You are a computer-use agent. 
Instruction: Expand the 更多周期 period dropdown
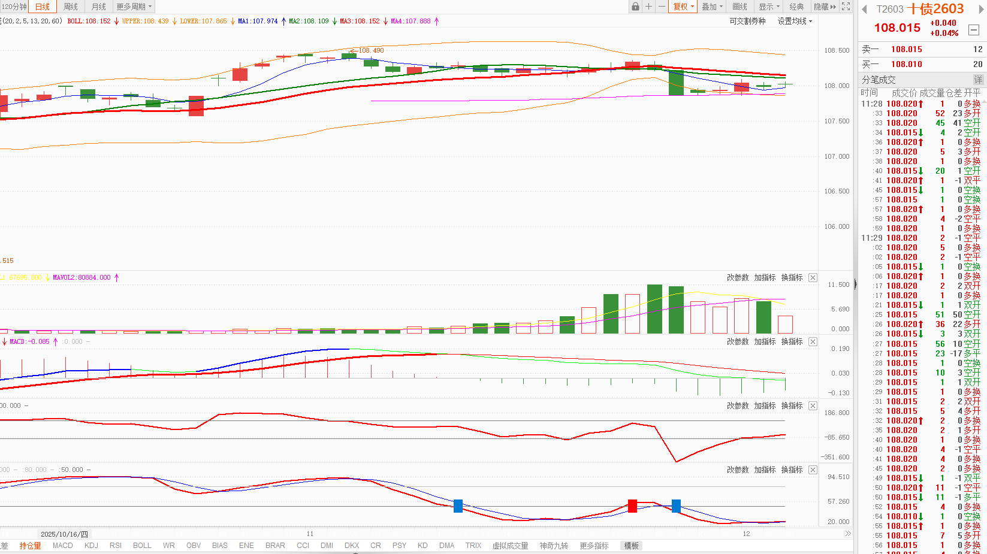point(134,7)
